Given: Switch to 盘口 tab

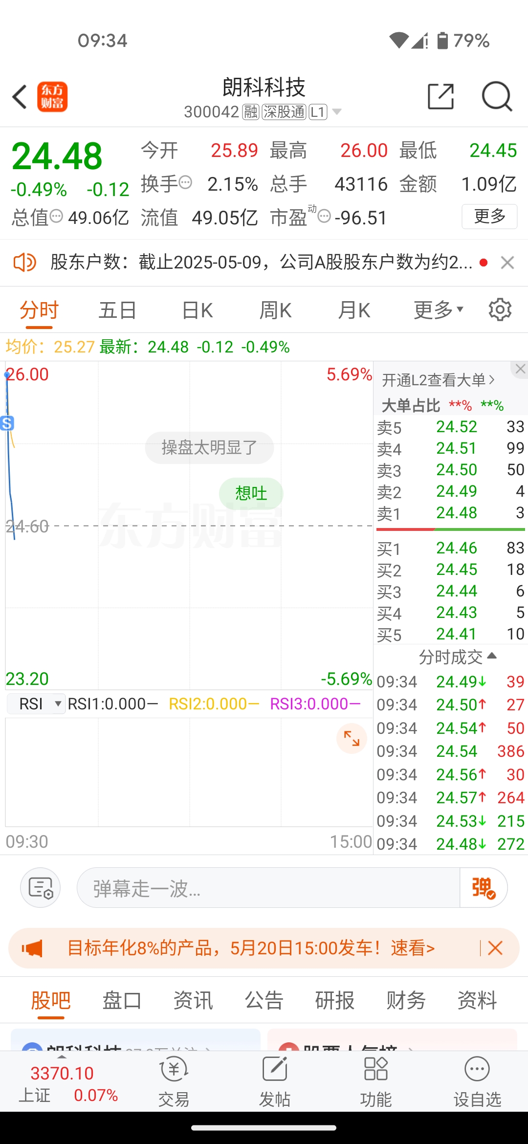Looking at the screenshot, I should point(122,1000).
